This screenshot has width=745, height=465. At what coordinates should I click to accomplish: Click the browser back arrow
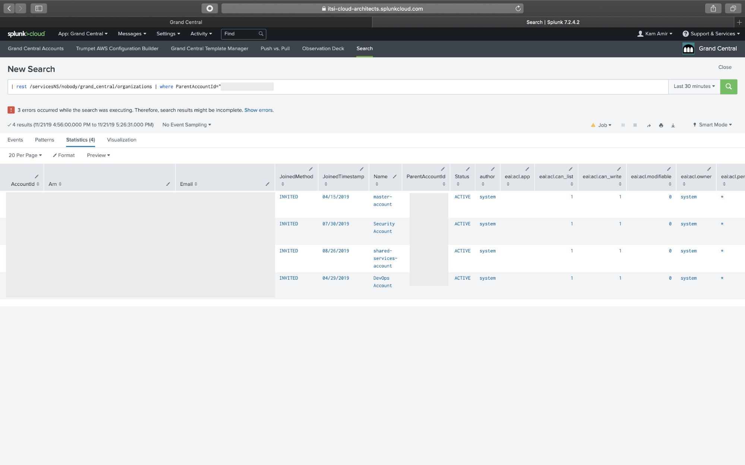click(x=9, y=8)
